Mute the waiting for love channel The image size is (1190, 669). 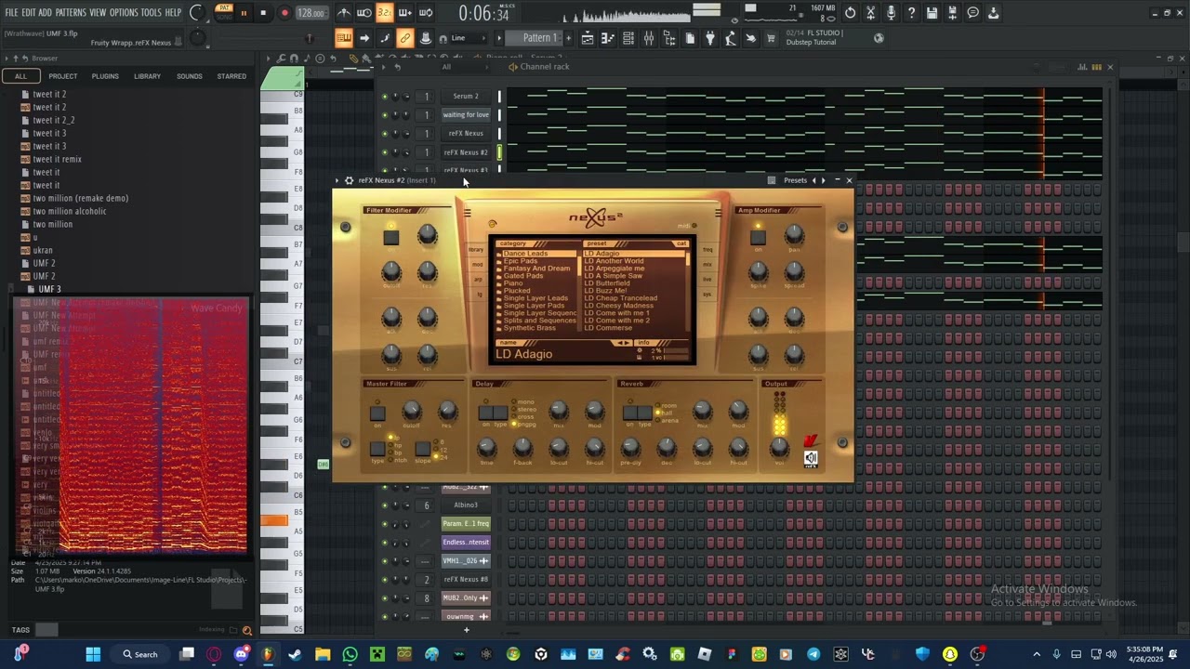(384, 114)
